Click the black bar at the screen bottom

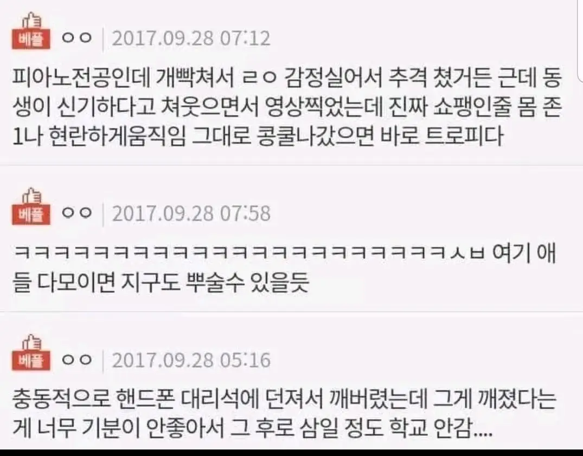(292, 453)
